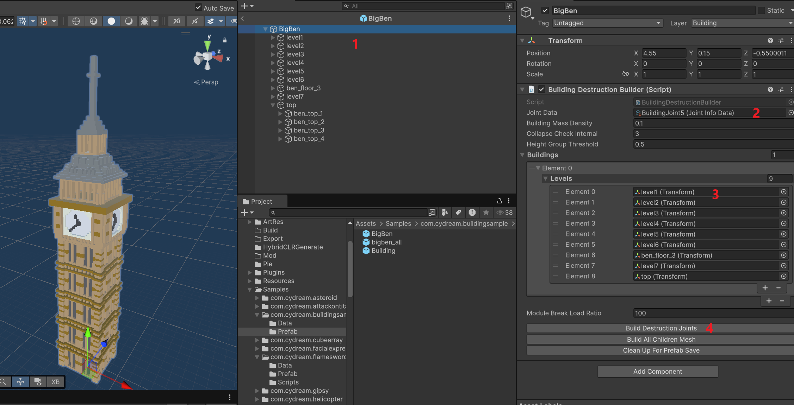Image resolution: width=794 pixels, height=405 pixels.
Task: Open the Project panel kebab menu
Action: (x=509, y=201)
